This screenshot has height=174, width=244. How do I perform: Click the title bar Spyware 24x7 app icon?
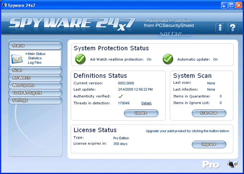pyautogui.click(x=4, y=5)
